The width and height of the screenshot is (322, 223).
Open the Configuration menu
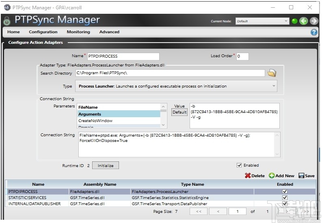(43, 32)
